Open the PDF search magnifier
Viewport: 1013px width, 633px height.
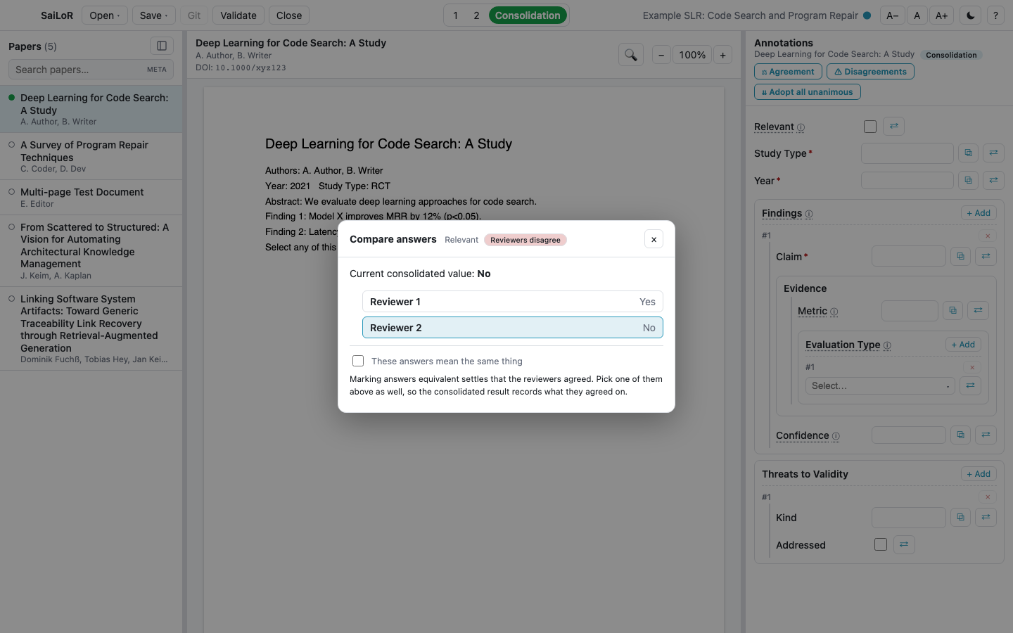click(631, 55)
